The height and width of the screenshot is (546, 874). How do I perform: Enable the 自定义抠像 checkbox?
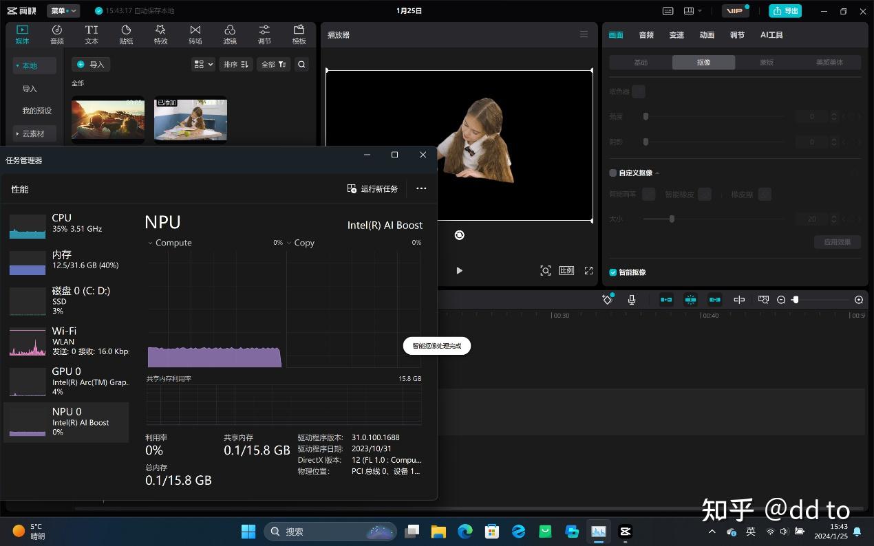613,173
